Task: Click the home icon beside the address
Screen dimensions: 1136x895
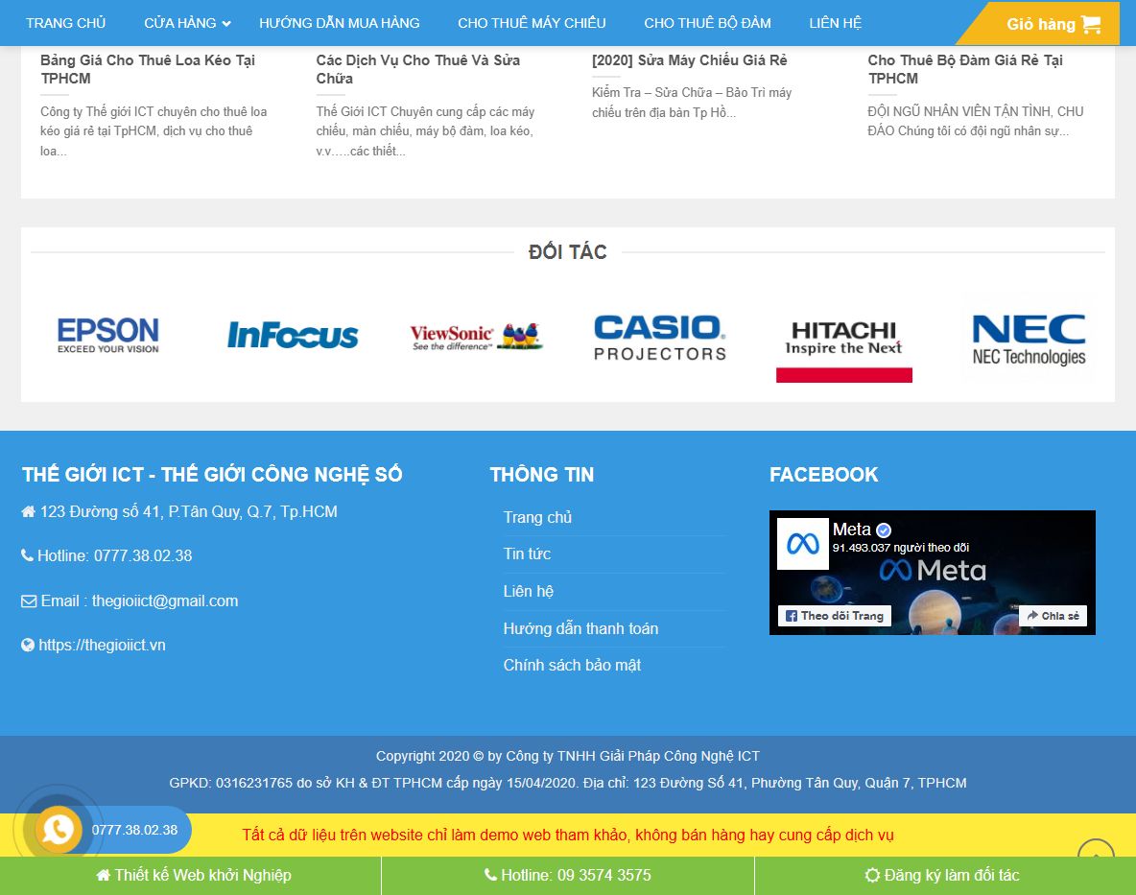Action: (28, 512)
